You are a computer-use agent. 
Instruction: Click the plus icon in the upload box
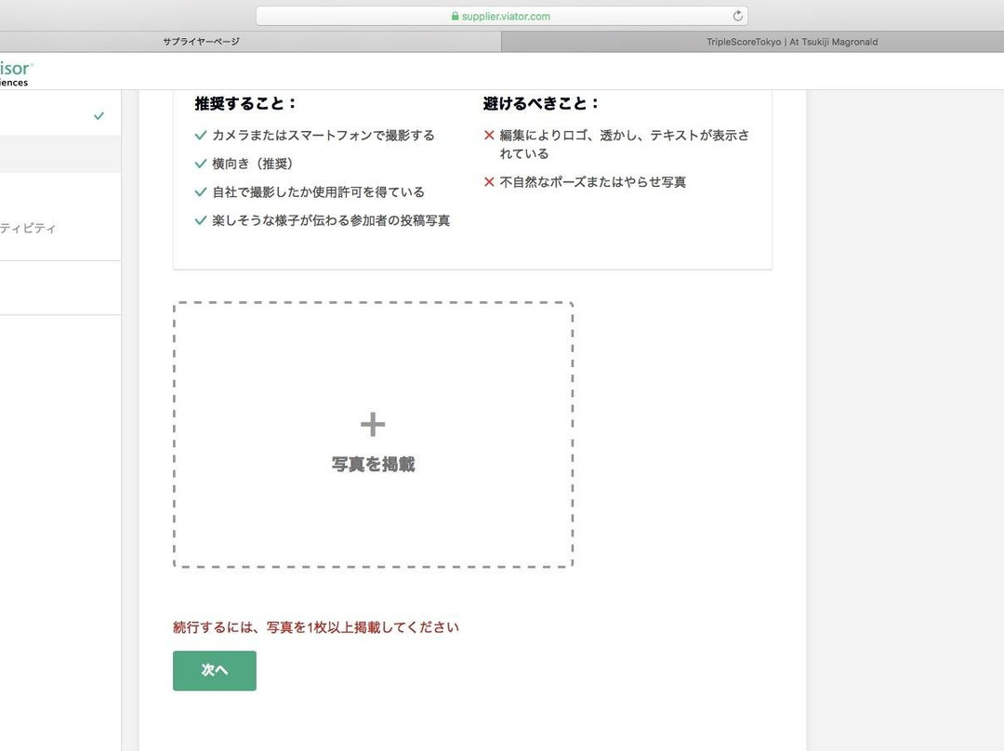(x=373, y=425)
